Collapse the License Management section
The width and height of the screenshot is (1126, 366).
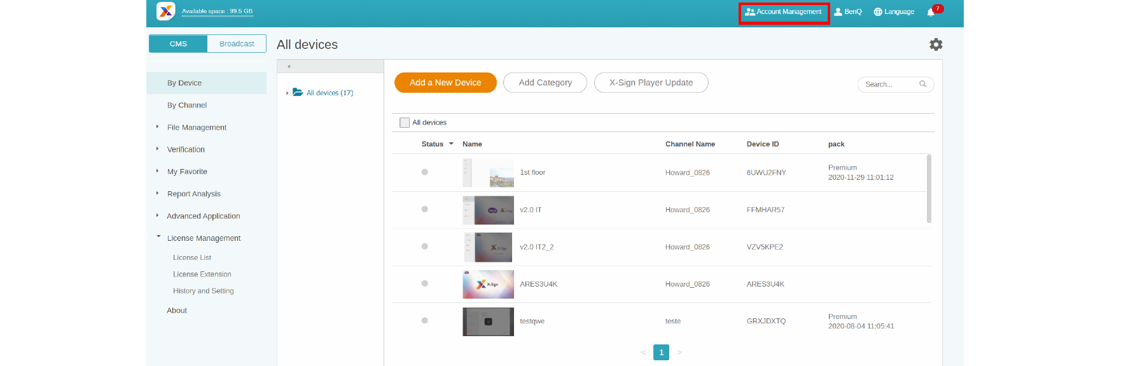coord(158,237)
